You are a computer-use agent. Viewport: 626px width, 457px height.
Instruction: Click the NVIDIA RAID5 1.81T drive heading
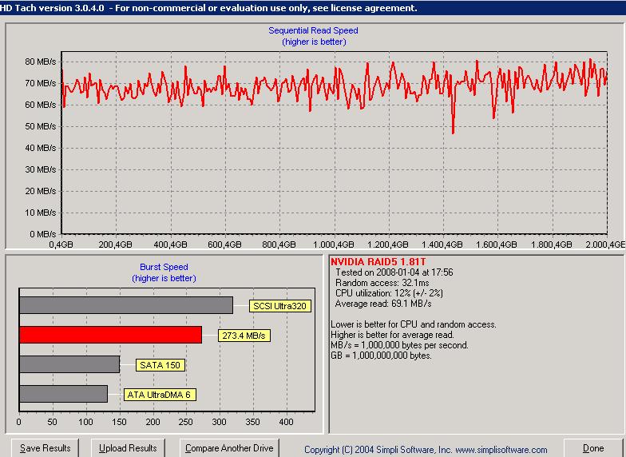click(378, 262)
